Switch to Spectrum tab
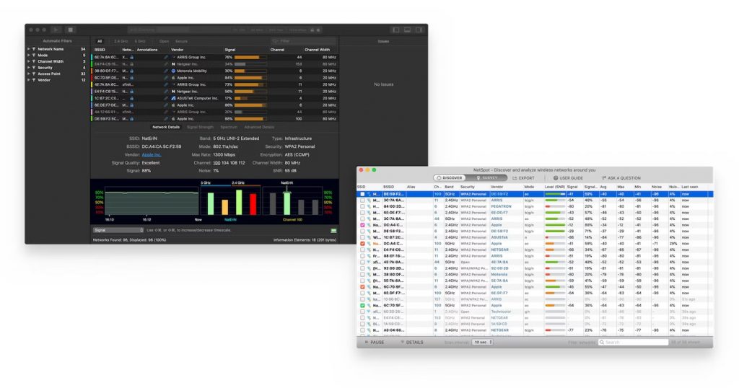The image size is (739, 388). click(229, 127)
